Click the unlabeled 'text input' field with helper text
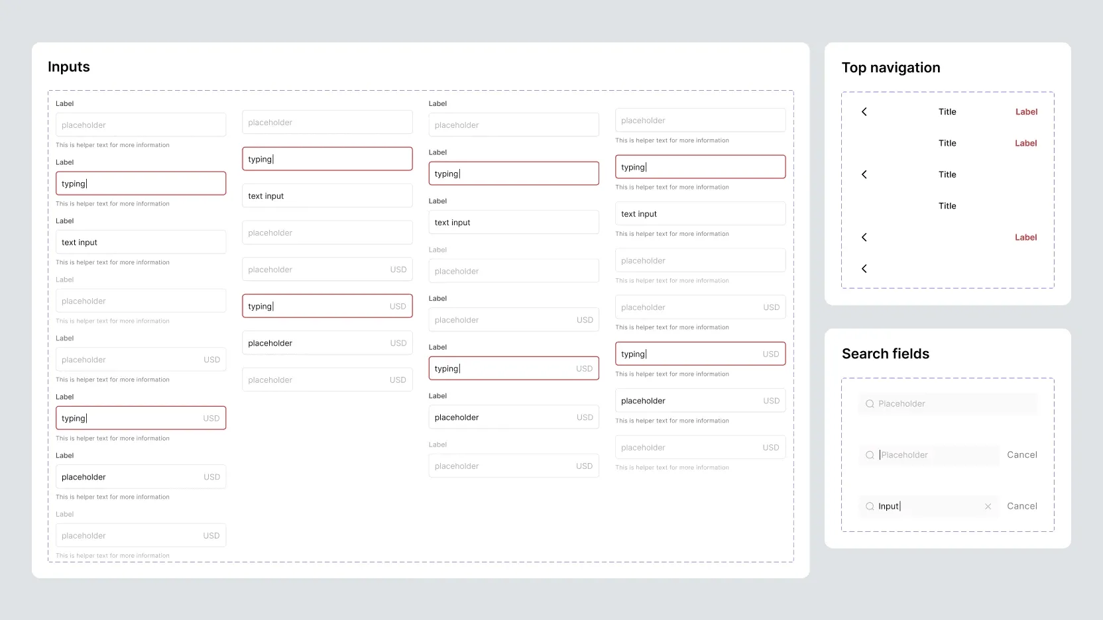1103x620 pixels. [701, 214]
